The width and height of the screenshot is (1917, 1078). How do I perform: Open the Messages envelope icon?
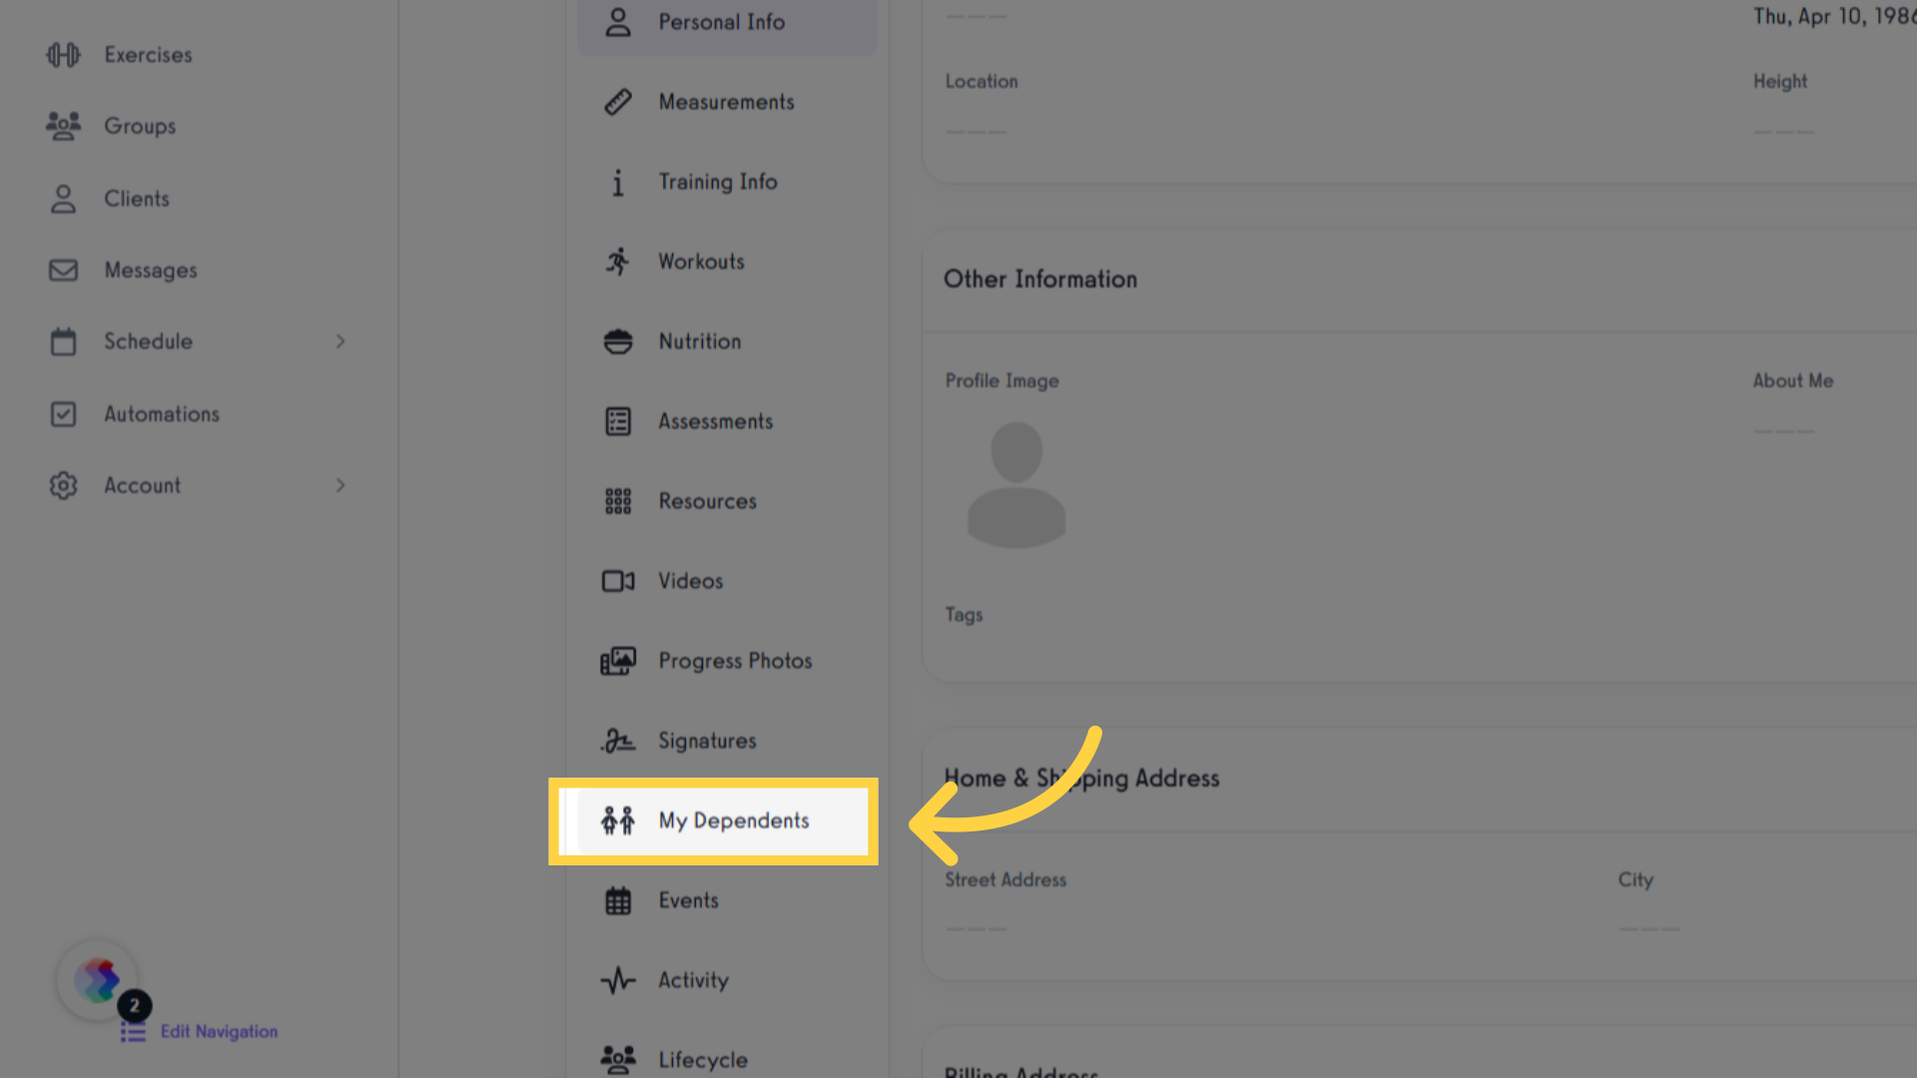click(63, 270)
